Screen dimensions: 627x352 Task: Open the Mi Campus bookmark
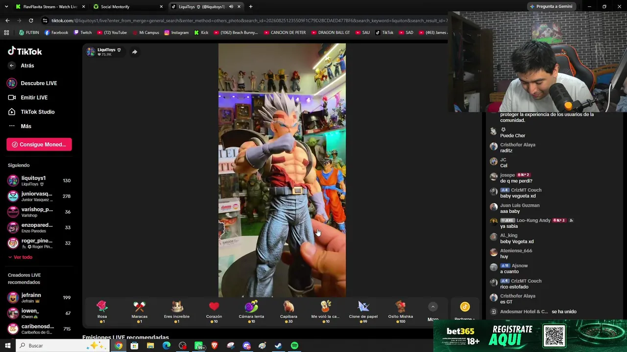146,33
